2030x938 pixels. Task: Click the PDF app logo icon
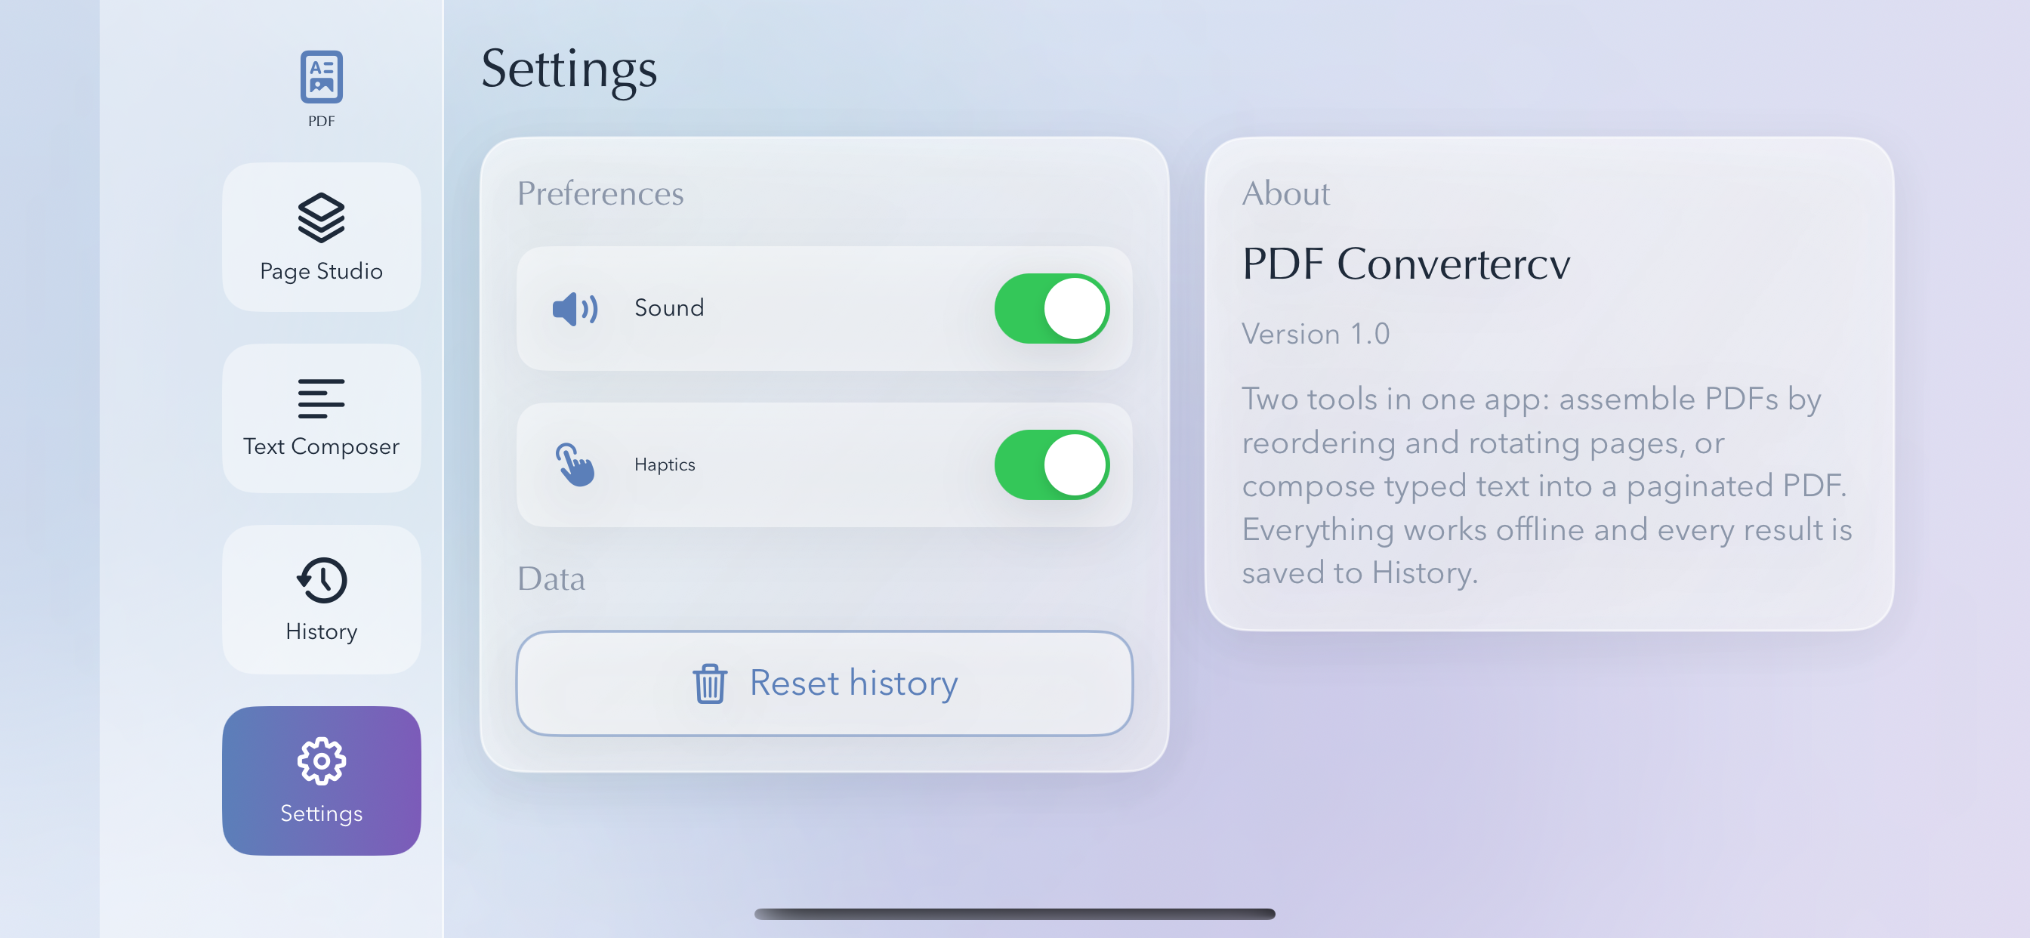322,76
